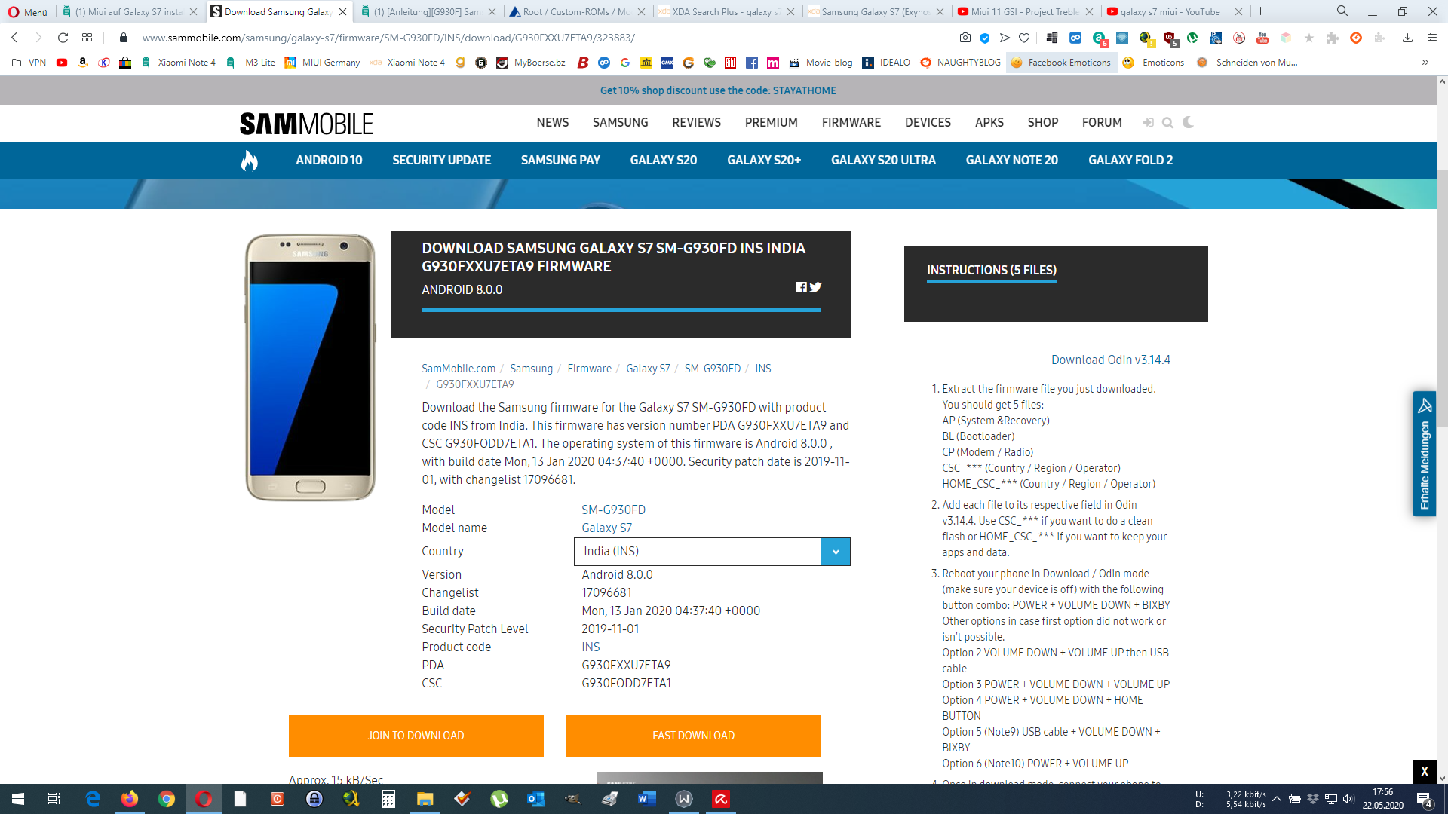Open the site search magnifier icon

pyautogui.click(x=1167, y=123)
